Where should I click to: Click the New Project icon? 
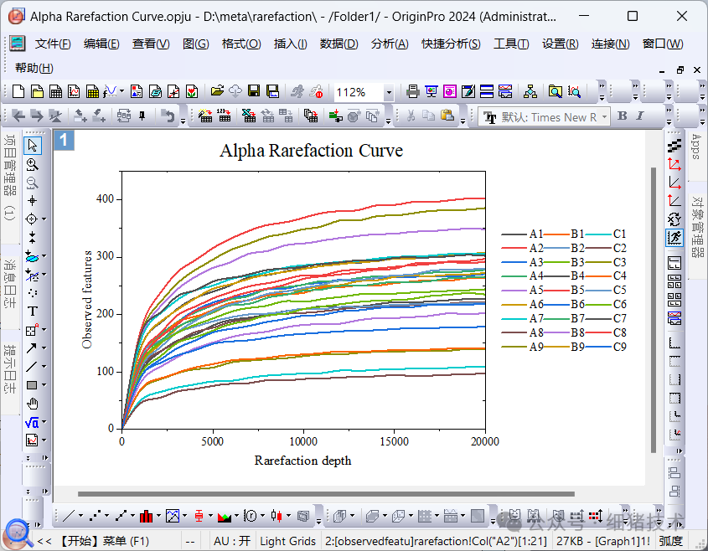[18, 91]
